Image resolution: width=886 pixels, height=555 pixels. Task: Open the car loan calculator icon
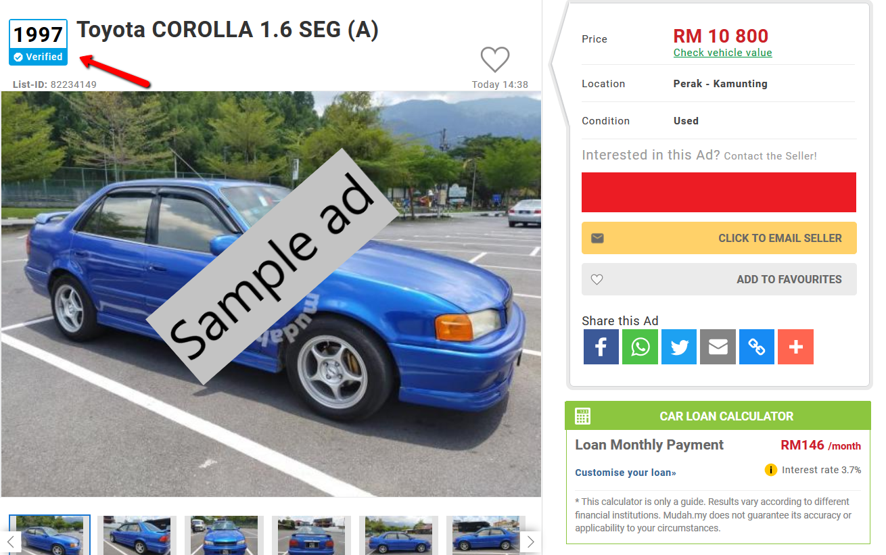point(582,416)
